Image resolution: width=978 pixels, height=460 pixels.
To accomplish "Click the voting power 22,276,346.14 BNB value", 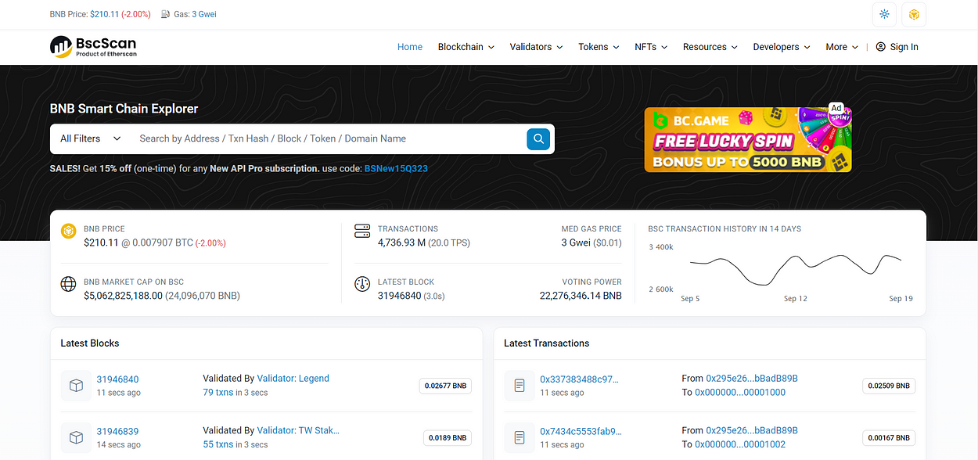I will 581,296.
